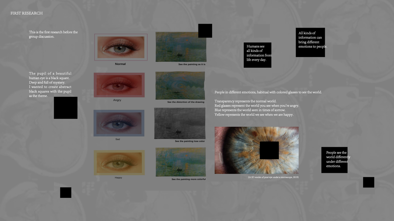
Task: Click the 'Normal' caption label
Action: point(120,64)
